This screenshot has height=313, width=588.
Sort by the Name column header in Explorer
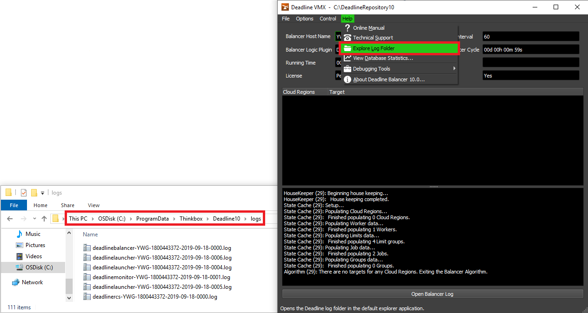coord(91,235)
